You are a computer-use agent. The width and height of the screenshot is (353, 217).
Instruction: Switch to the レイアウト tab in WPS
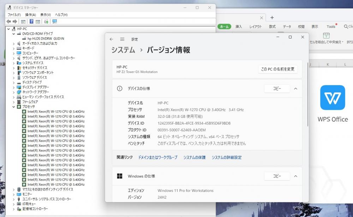256,26
